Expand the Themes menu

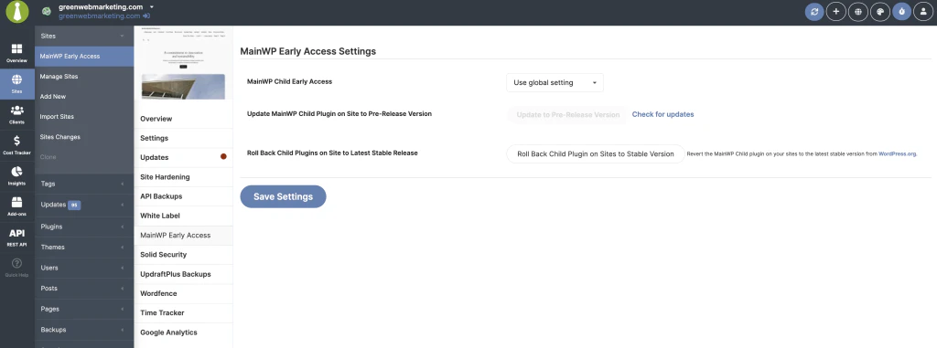pyautogui.click(x=84, y=248)
